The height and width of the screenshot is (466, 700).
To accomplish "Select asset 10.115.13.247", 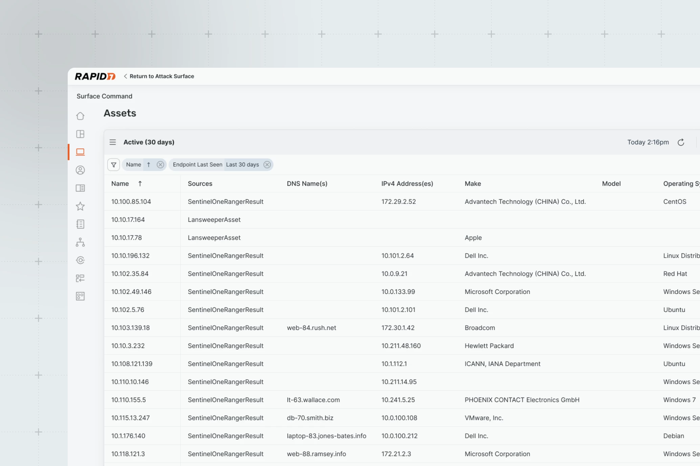I will point(130,418).
